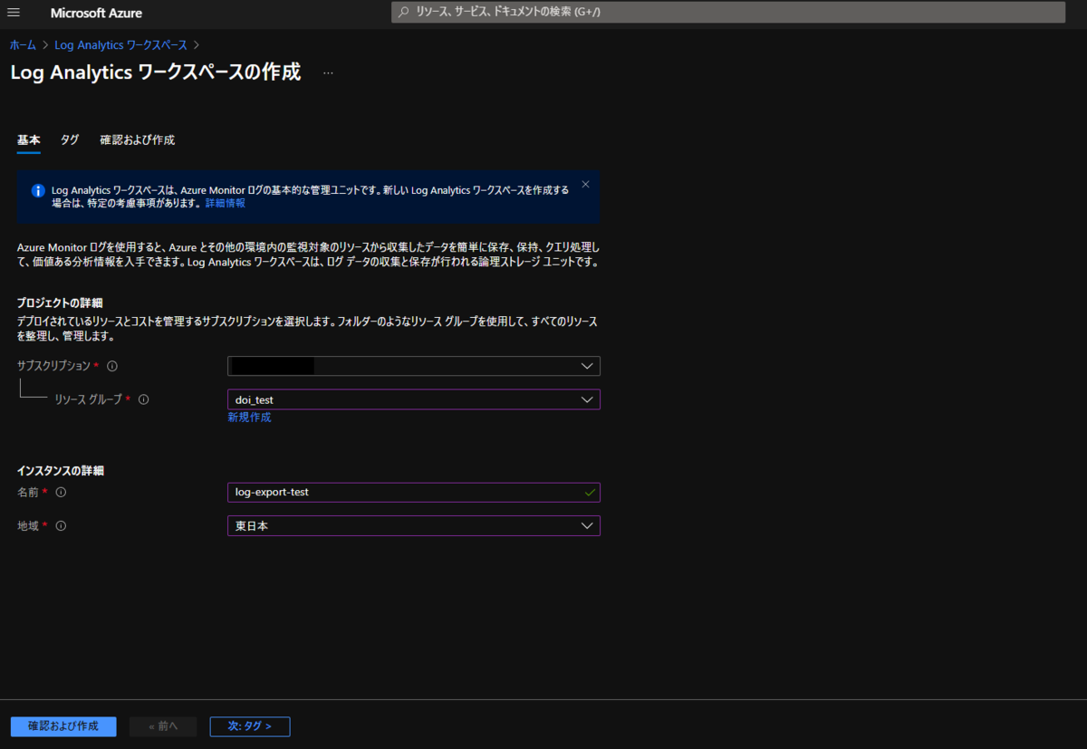Click the 次: タグ button

(x=250, y=726)
